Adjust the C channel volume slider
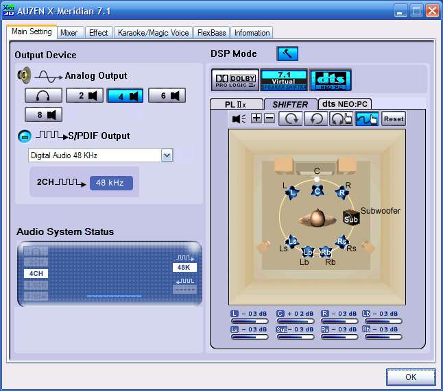 point(296,321)
